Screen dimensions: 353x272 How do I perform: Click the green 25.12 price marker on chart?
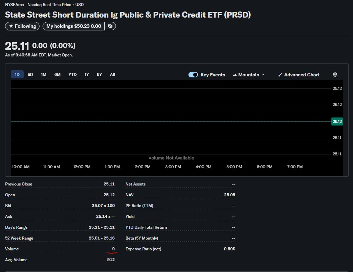(337, 122)
